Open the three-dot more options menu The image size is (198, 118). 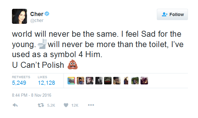[91, 105]
